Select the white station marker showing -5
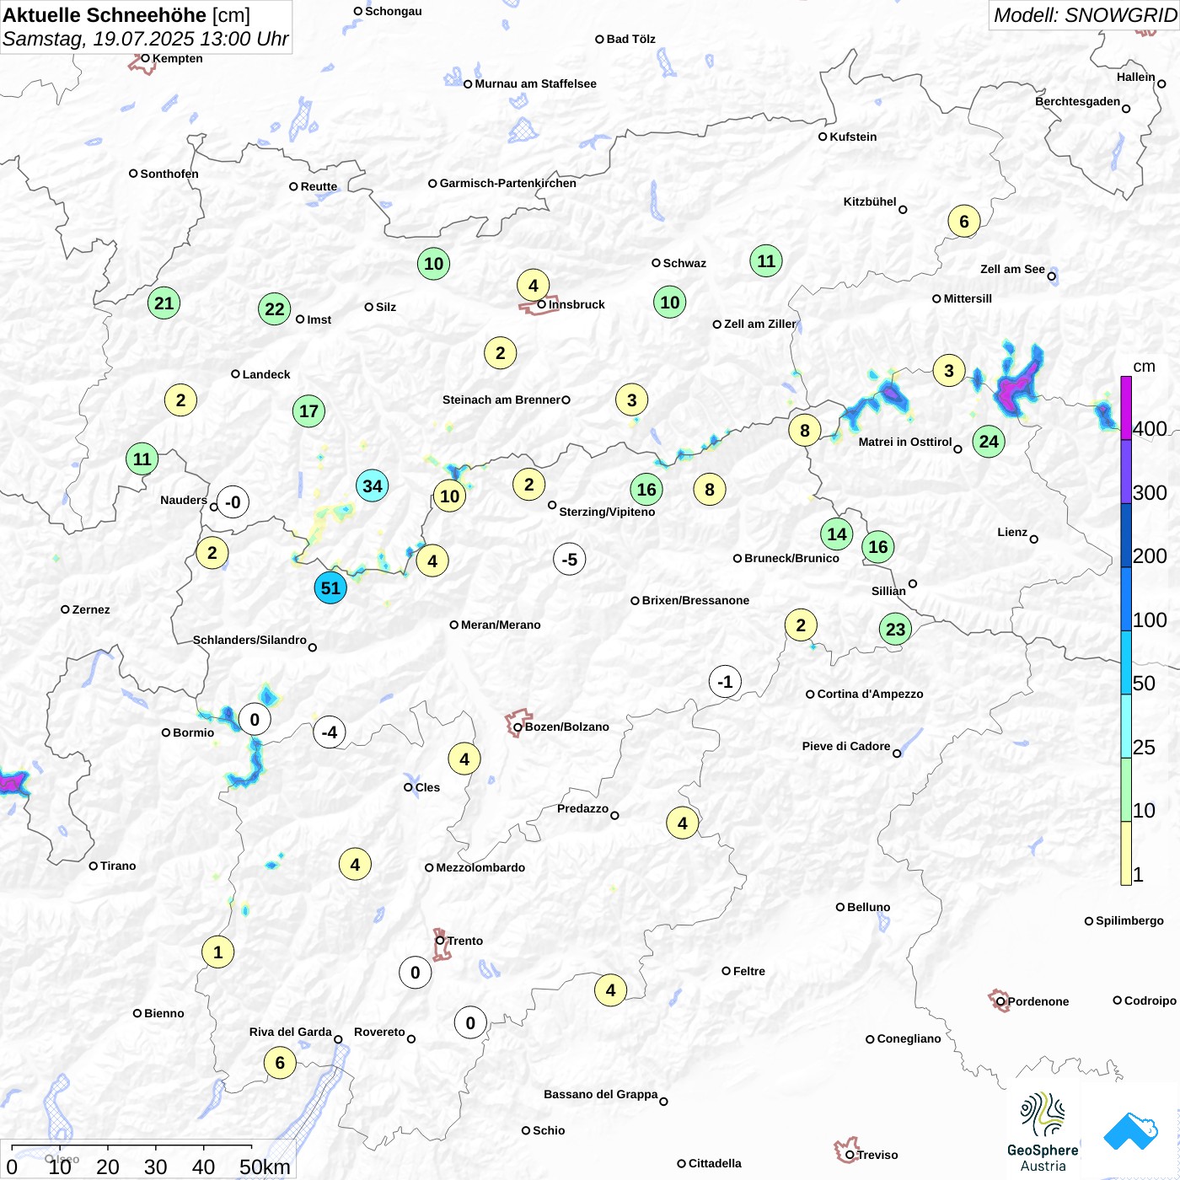1180x1180 pixels. [570, 559]
